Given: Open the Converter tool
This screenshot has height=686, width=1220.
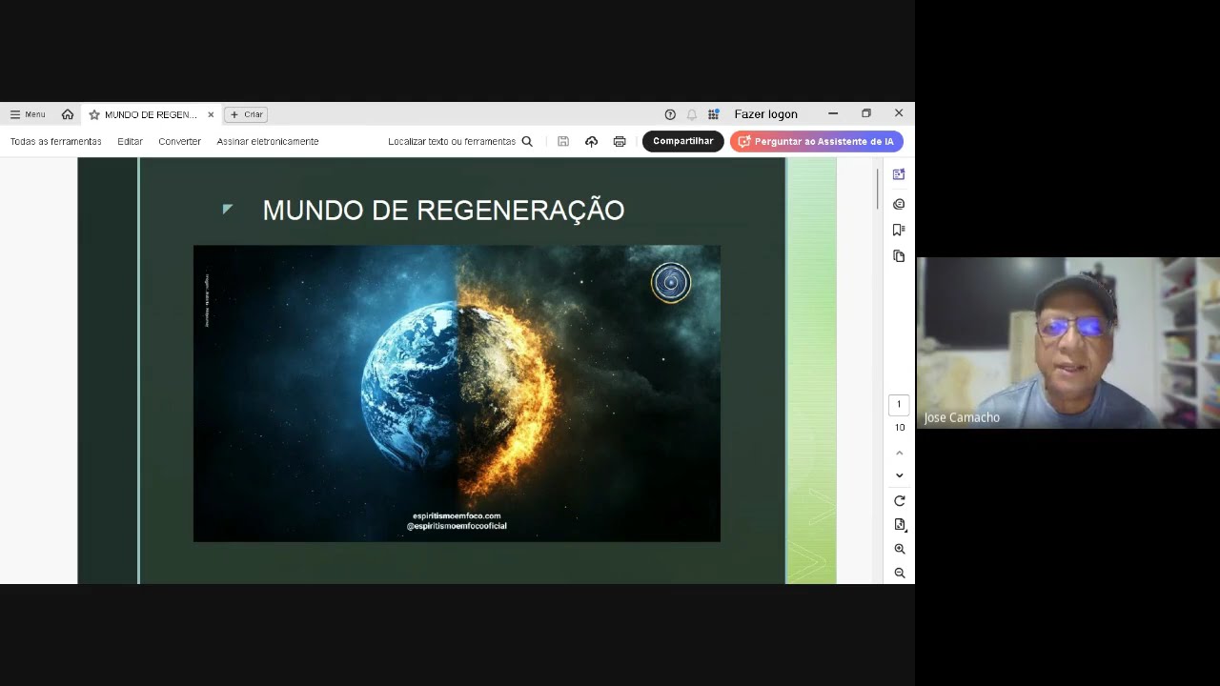Looking at the screenshot, I should 180,141.
